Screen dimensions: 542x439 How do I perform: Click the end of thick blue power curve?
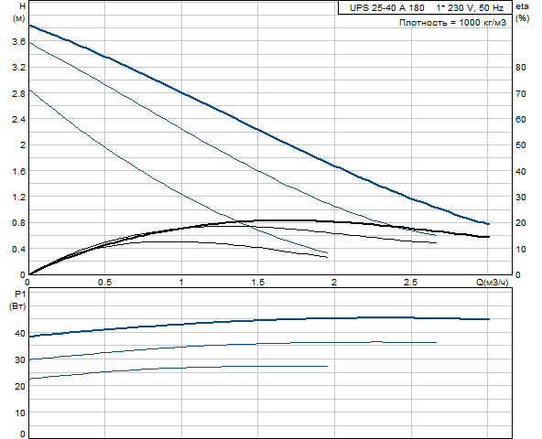488,319
